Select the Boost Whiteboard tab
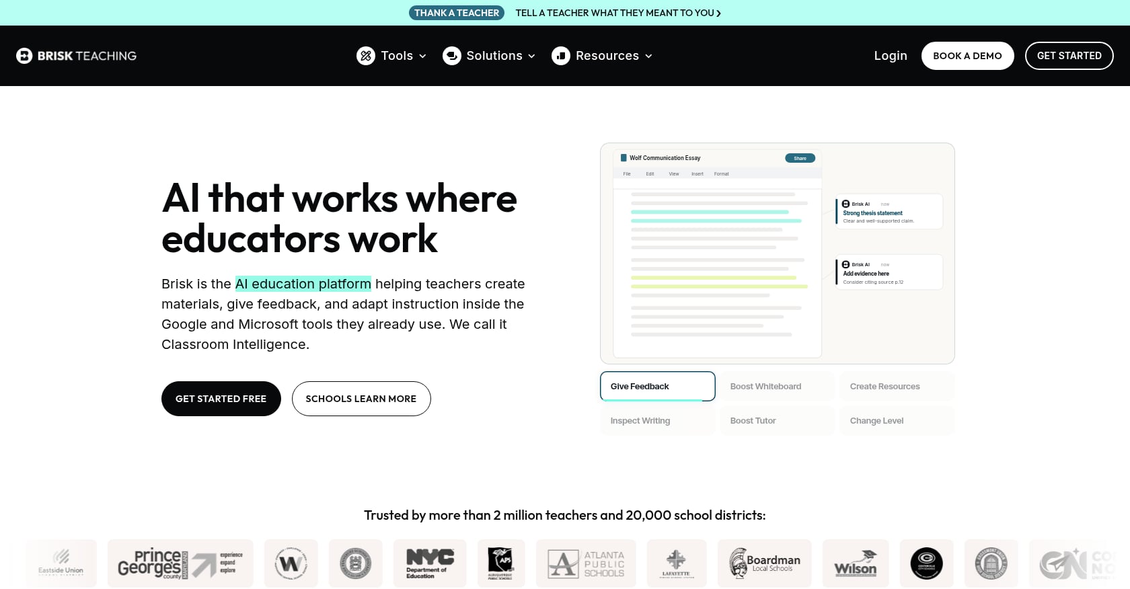This screenshot has height=589, width=1130. point(777,386)
